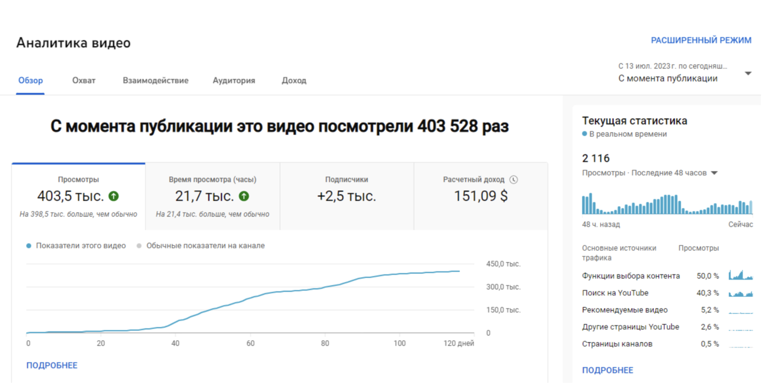Image resolution: width=777 pixels, height=391 pixels.
Task: Click the green up-arrow icon beside 21,7 тыс.
Action: (244, 196)
